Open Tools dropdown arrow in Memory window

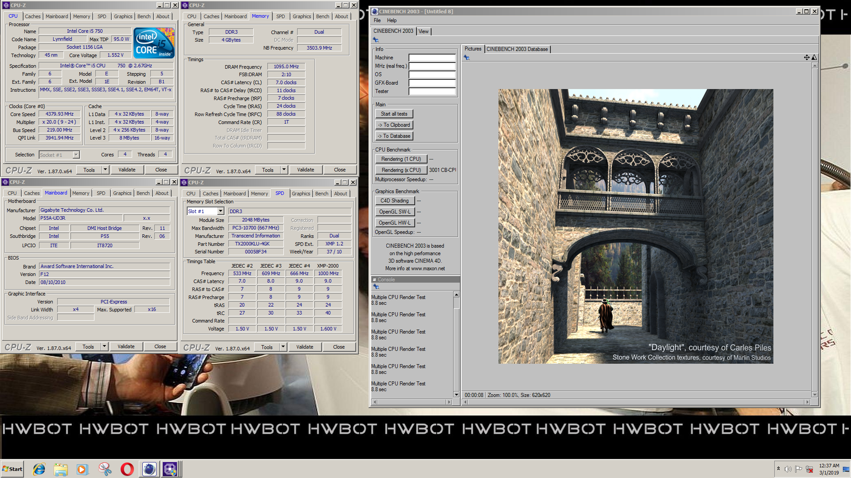click(284, 170)
